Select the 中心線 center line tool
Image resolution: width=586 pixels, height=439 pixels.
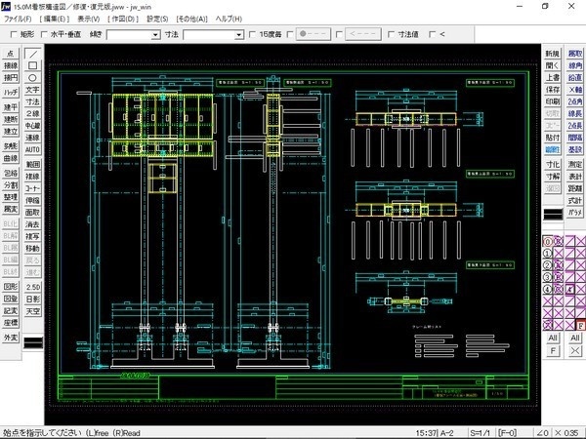pyautogui.click(x=32, y=126)
